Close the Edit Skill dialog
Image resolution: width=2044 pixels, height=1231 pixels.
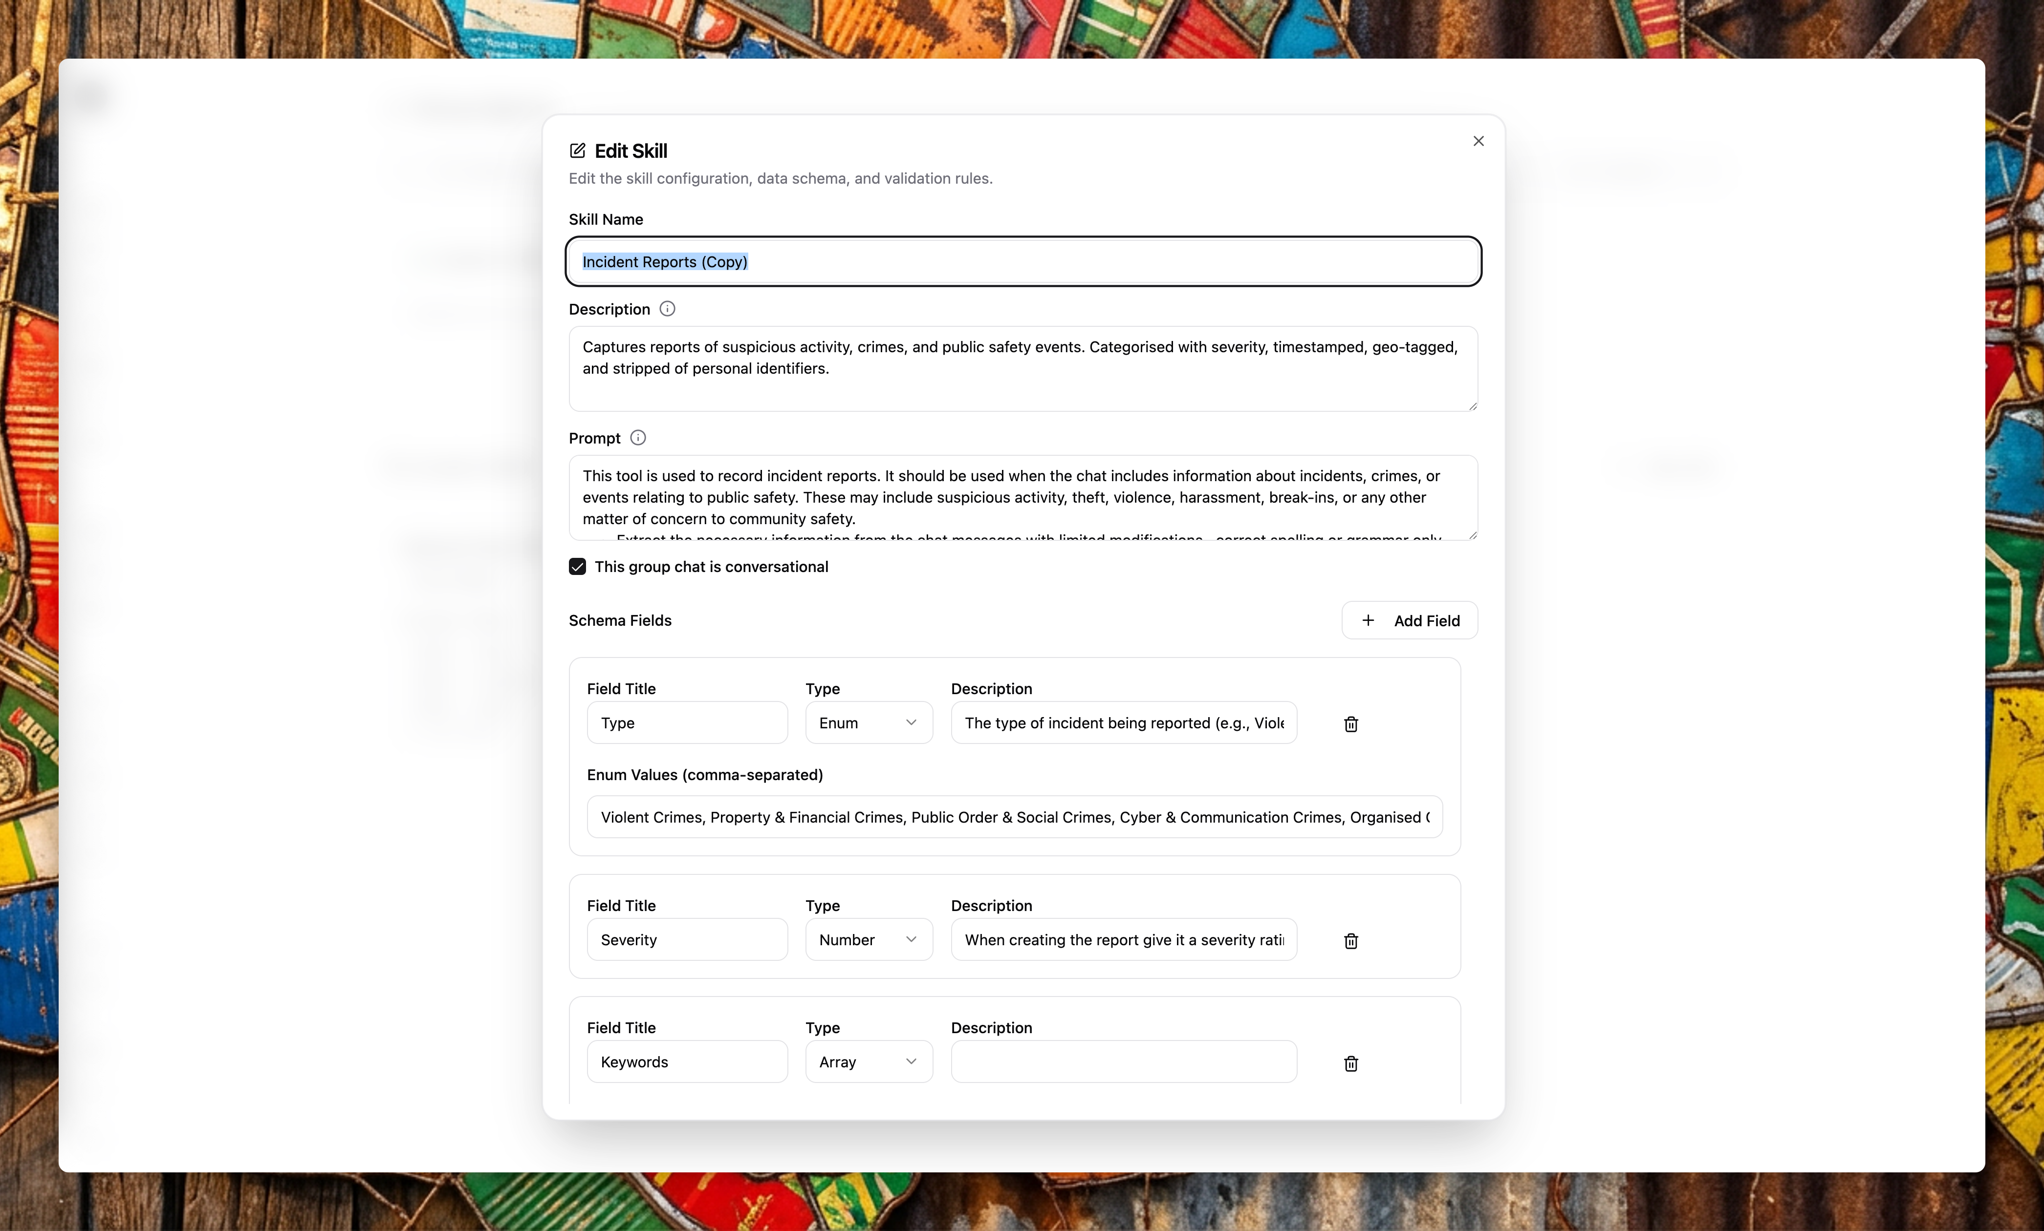(1478, 141)
